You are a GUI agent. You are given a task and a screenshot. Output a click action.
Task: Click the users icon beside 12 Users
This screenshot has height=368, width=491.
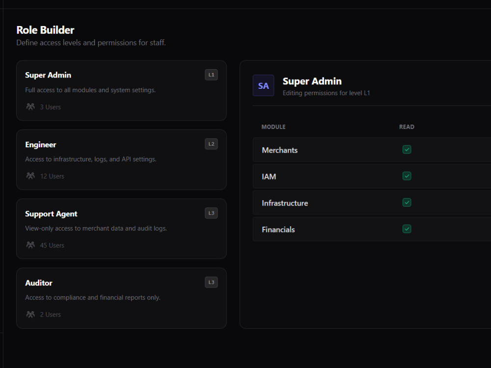coord(30,176)
